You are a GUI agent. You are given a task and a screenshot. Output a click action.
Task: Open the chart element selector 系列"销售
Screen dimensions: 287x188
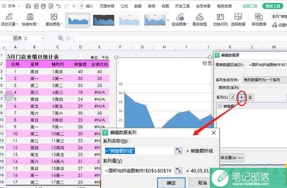tap(279, 16)
